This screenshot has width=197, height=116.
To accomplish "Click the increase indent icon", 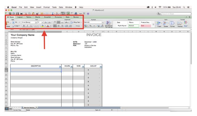I will pyautogui.click(x=70, y=26).
